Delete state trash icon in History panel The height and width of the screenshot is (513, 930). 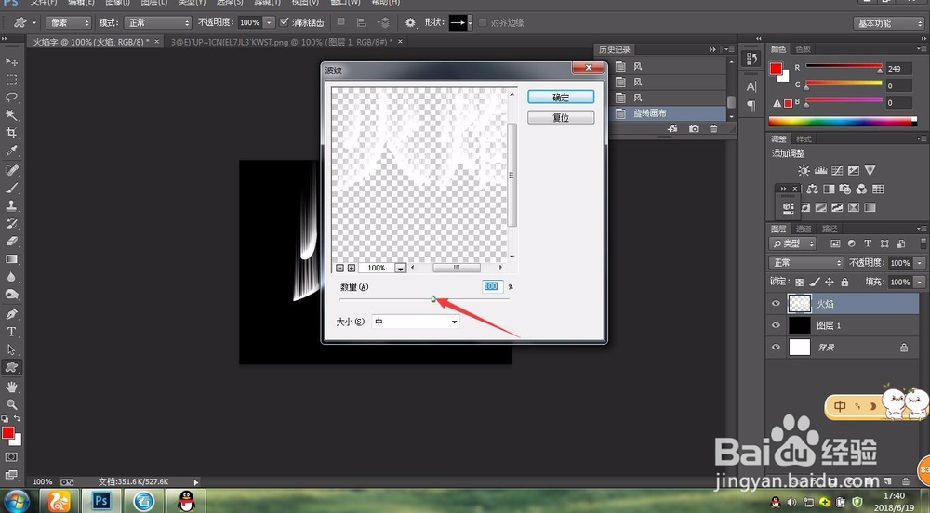click(713, 128)
